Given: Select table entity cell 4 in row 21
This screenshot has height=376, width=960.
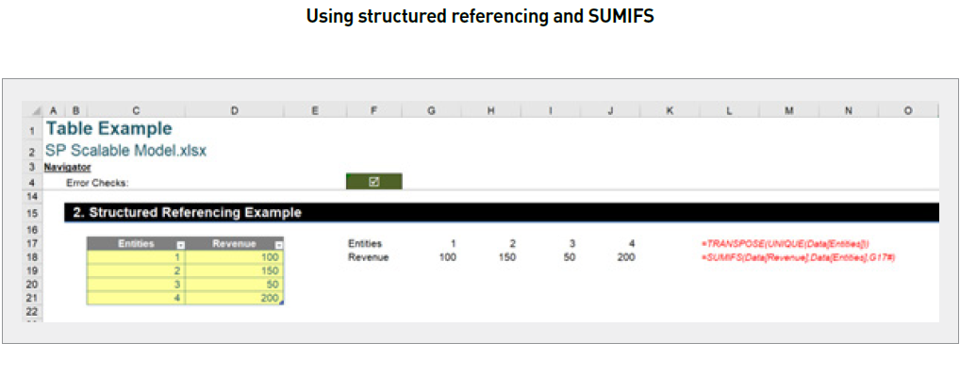Looking at the screenshot, I should coord(136,298).
